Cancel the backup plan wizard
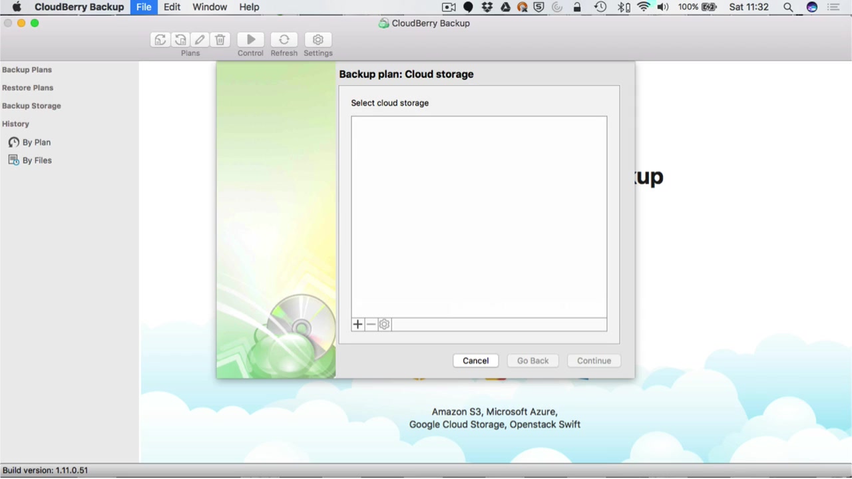This screenshot has width=852, height=479. 476,361
